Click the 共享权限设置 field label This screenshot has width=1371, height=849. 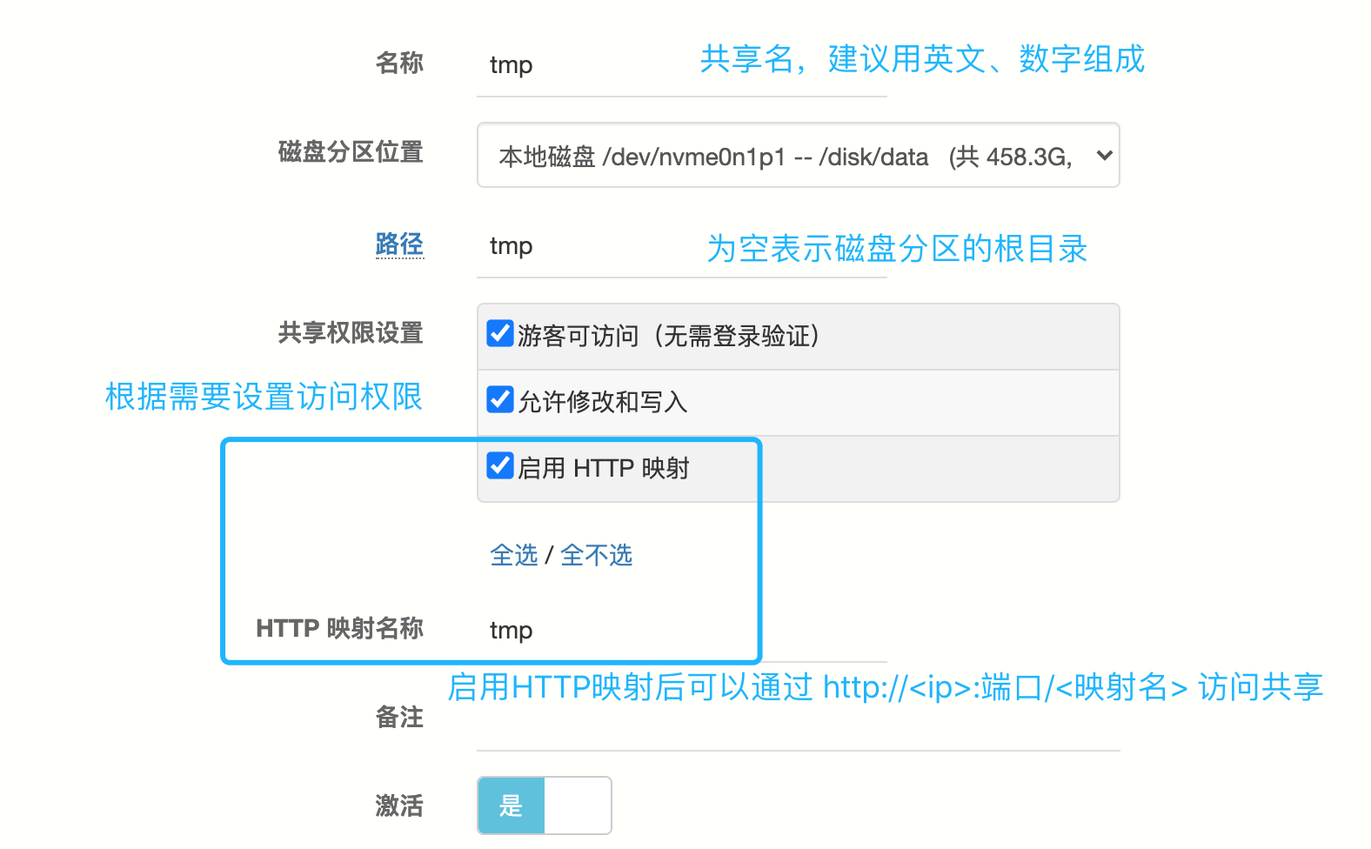(x=351, y=333)
